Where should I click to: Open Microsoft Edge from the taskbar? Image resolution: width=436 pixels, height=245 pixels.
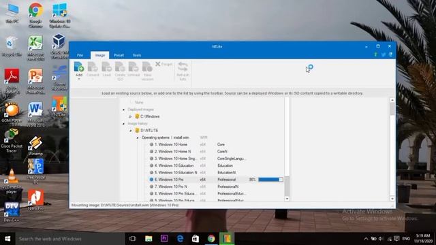[x=180, y=239]
